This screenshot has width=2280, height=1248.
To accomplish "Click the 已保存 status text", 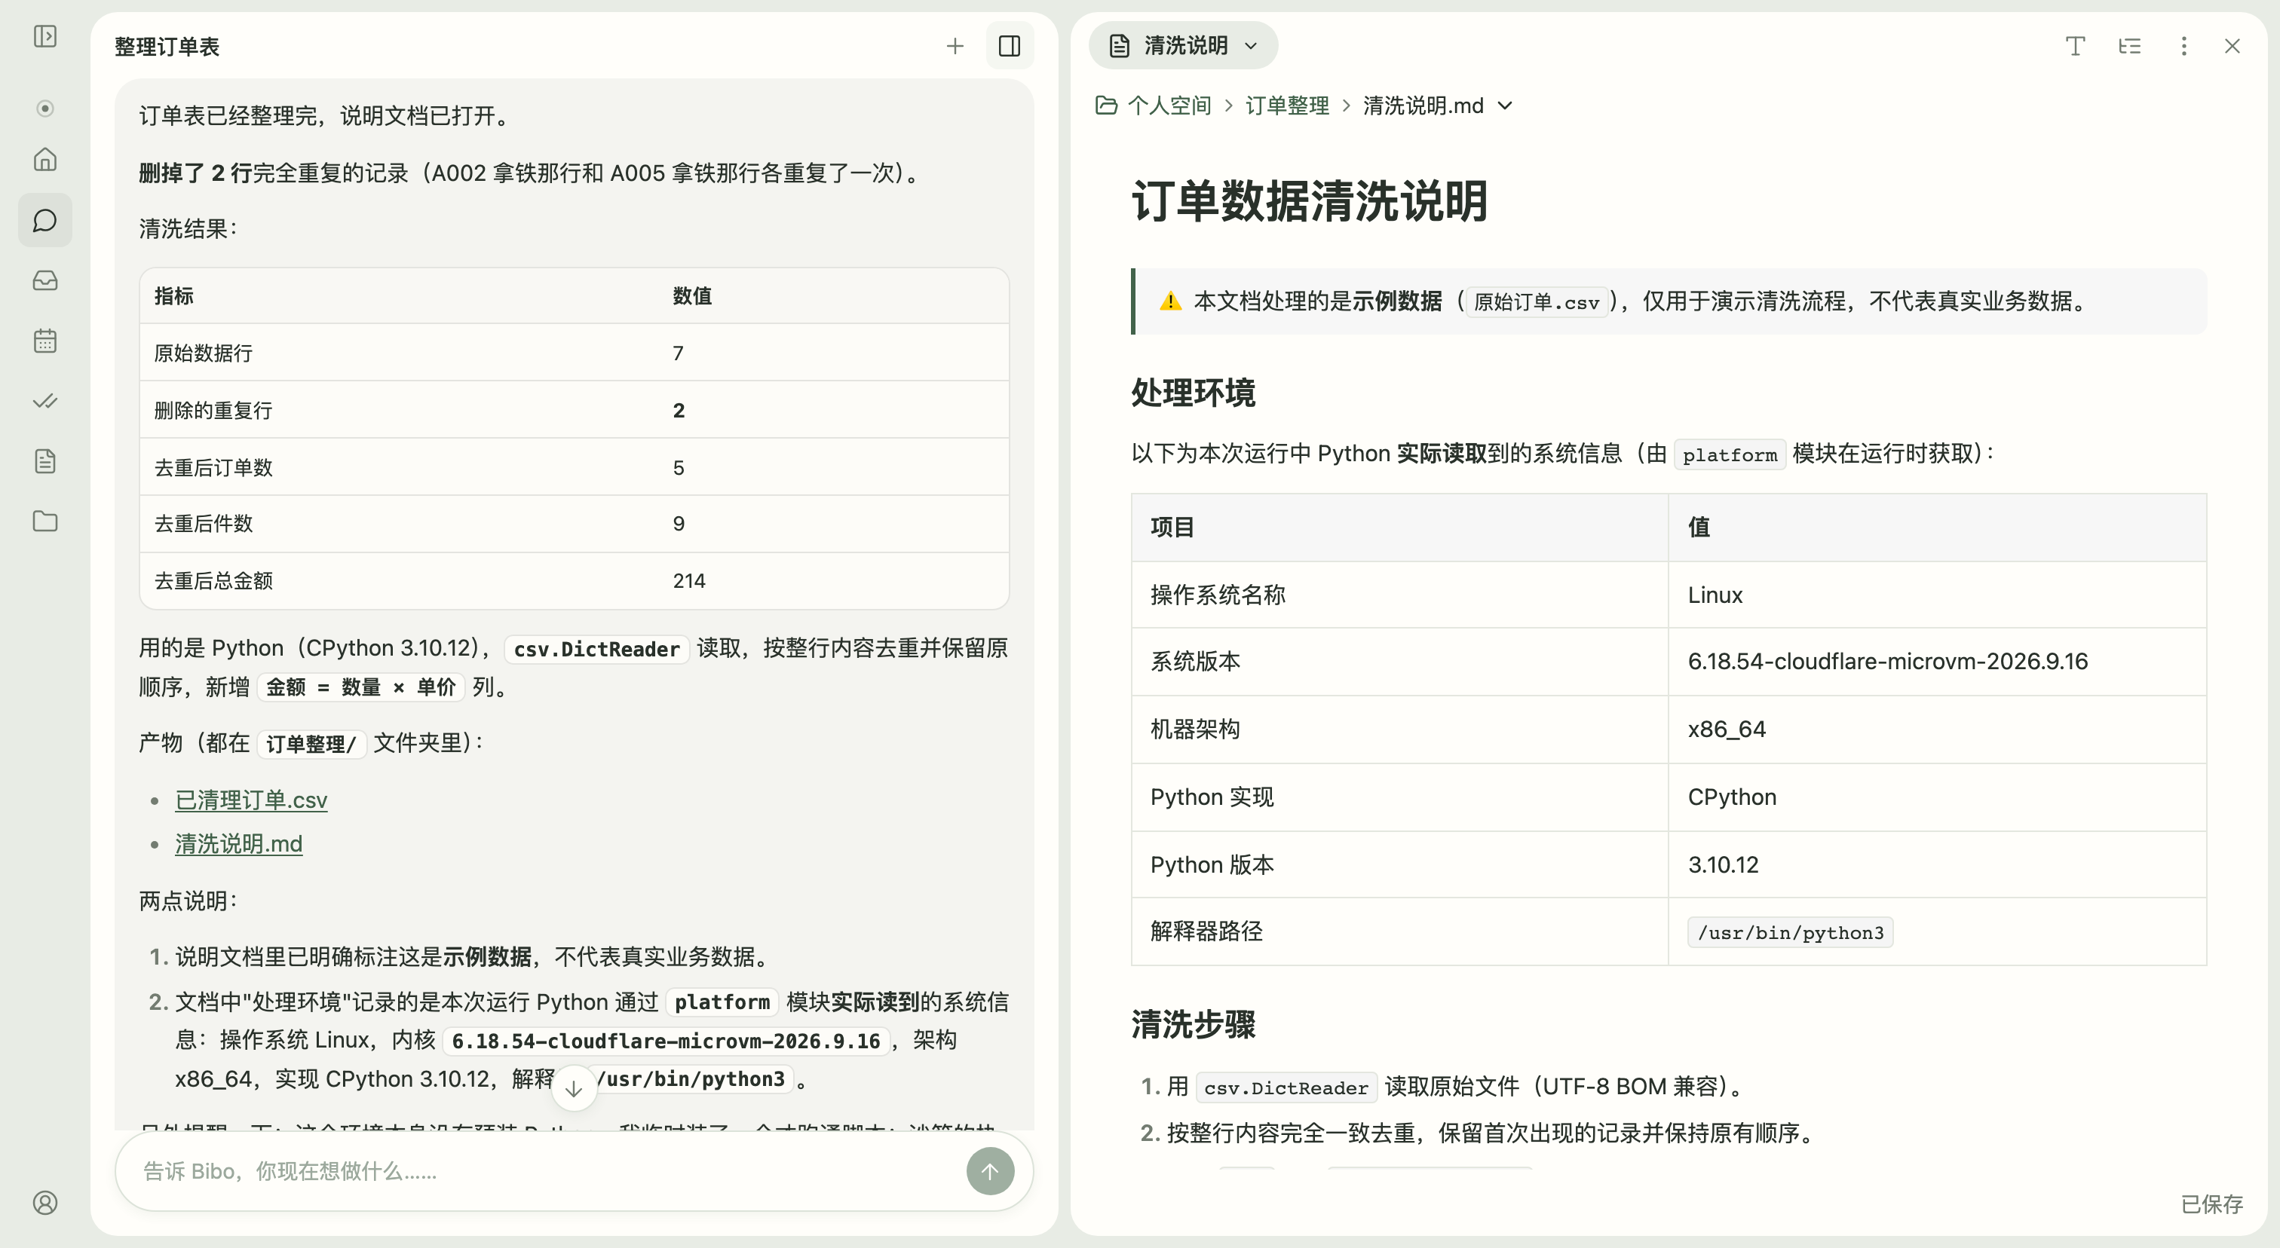I will point(2211,1204).
